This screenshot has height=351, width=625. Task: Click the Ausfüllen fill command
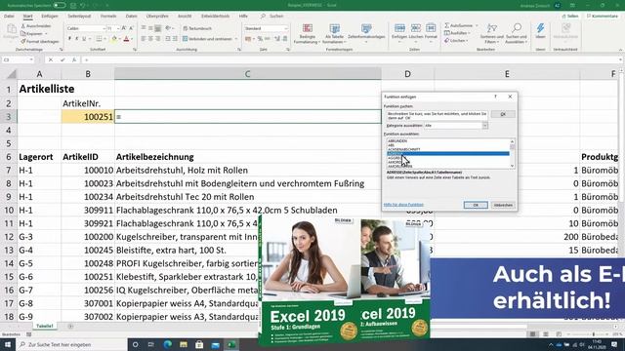[456, 33]
